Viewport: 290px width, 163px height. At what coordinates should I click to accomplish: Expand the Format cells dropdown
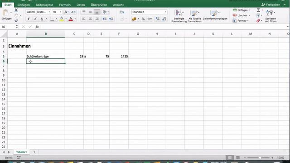pos(247,21)
